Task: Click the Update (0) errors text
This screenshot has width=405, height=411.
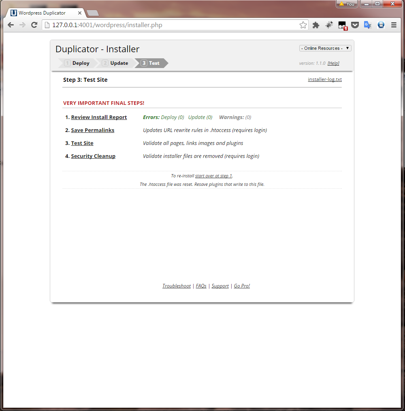Action: click(x=200, y=117)
